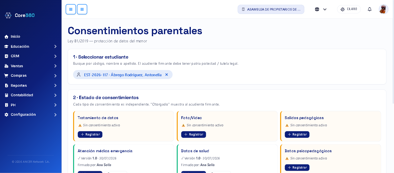This screenshot has width=394, height=173.
Task: Toggle the second hamburger menu button
Action: pyautogui.click(x=82, y=9)
